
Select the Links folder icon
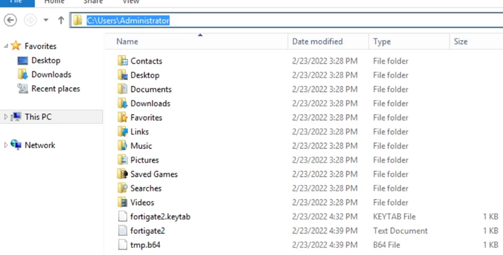pos(123,131)
